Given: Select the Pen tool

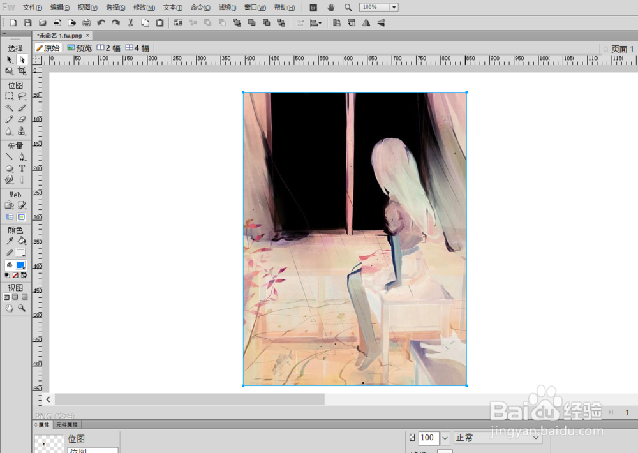Looking at the screenshot, I should [22, 157].
